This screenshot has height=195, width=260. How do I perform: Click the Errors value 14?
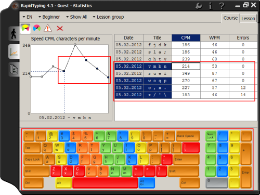[x=243, y=95]
